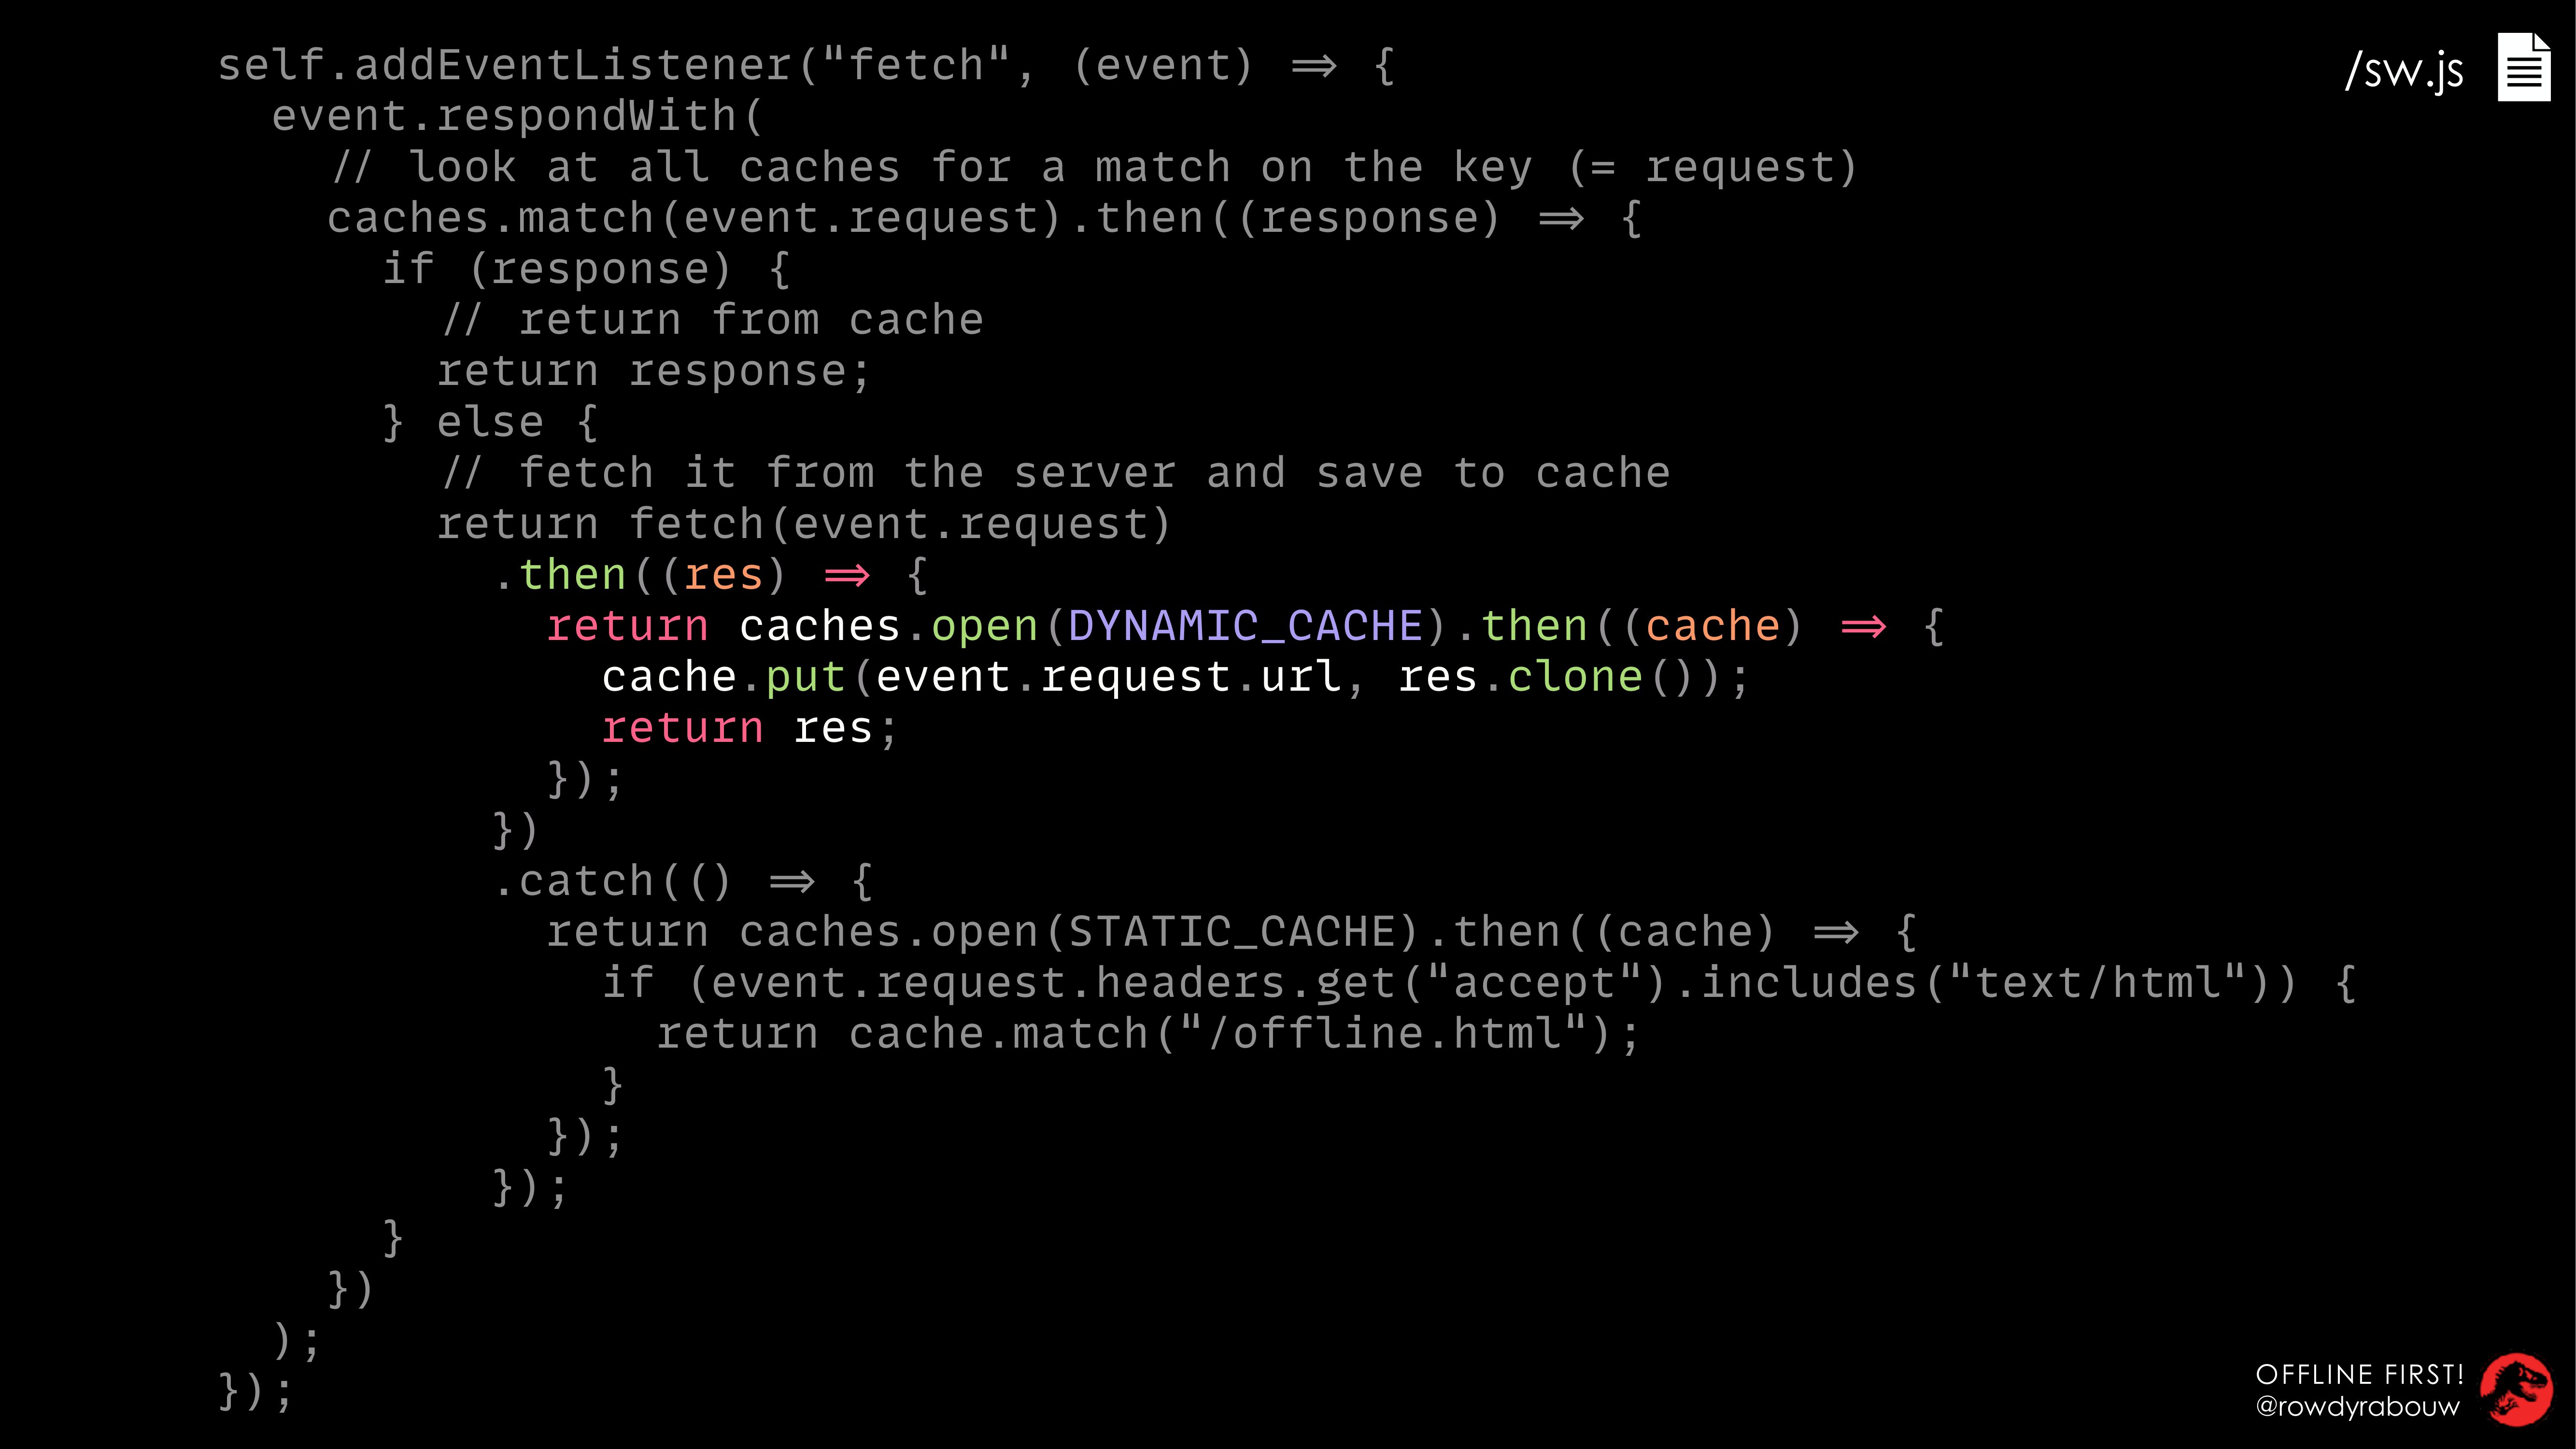Viewport: 2576px width, 1449px height.
Task: Click the comment about returning from cache
Action: (x=713, y=320)
